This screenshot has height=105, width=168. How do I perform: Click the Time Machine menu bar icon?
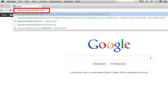point(151,1)
